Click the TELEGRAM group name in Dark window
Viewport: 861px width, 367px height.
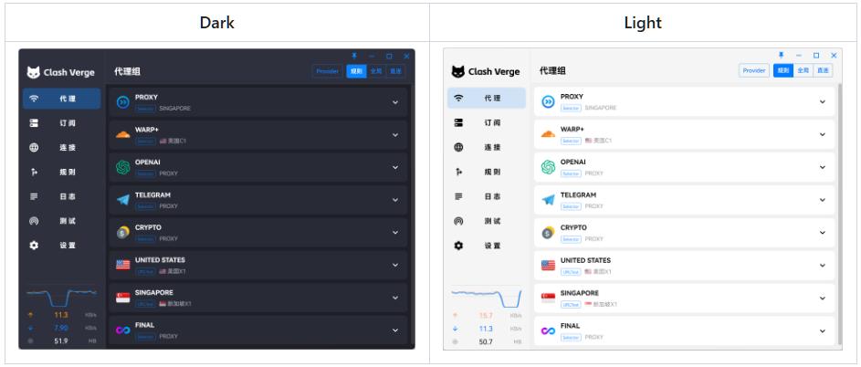pyautogui.click(x=152, y=195)
